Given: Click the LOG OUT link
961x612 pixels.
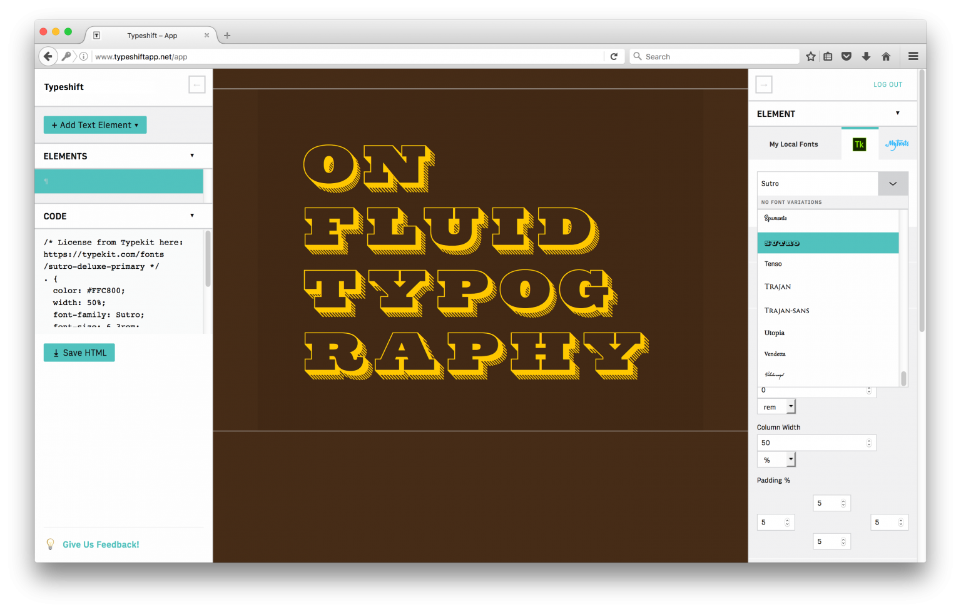Looking at the screenshot, I should [x=888, y=84].
